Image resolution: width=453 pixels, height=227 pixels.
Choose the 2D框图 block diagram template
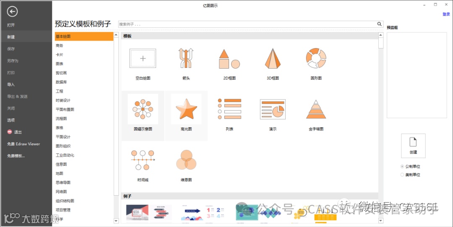[x=229, y=58]
